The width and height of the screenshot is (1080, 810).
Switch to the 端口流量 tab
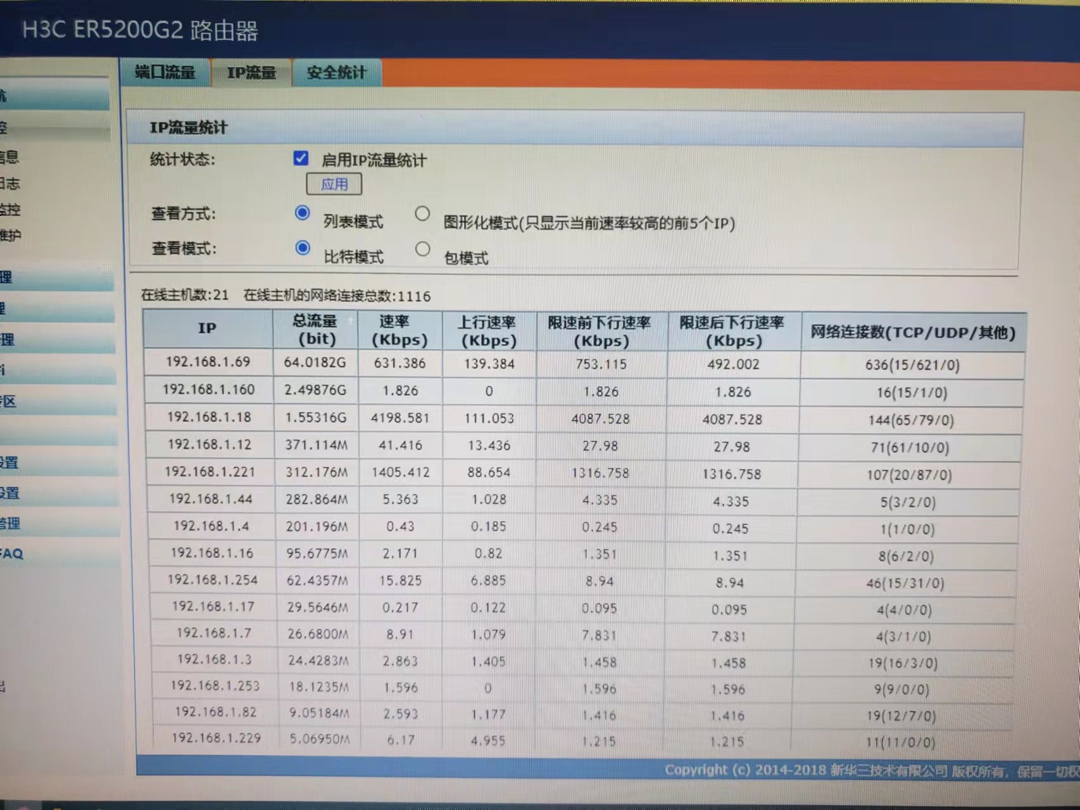(x=165, y=73)
